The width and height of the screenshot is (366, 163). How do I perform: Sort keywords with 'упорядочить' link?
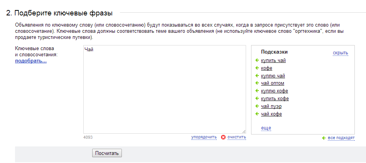point(204,137)
